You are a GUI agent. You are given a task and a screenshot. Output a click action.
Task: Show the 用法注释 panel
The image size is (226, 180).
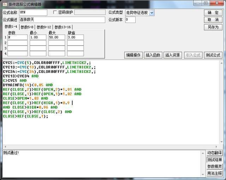(x=214, y=173)
